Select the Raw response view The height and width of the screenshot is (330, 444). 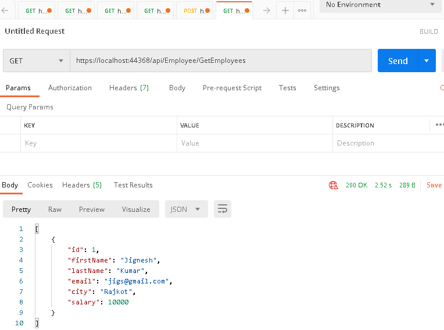pyautogui.click(x=55, y=210)
